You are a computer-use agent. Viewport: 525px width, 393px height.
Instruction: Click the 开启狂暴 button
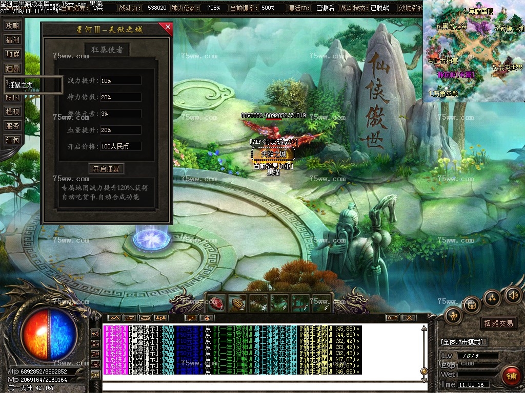pos(107,169)
